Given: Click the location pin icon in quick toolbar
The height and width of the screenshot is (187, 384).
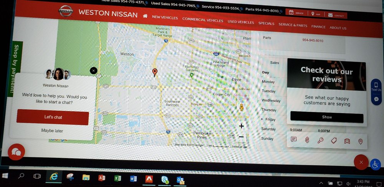Looking at the screenshot, I should tap(360, 142).
